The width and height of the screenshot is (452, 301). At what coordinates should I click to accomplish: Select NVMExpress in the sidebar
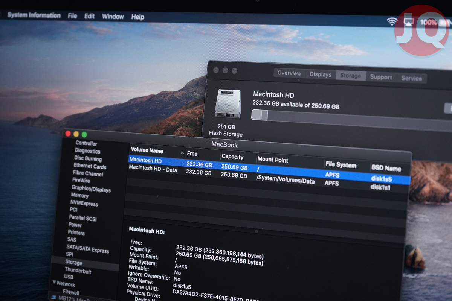[x=84, y=203]
